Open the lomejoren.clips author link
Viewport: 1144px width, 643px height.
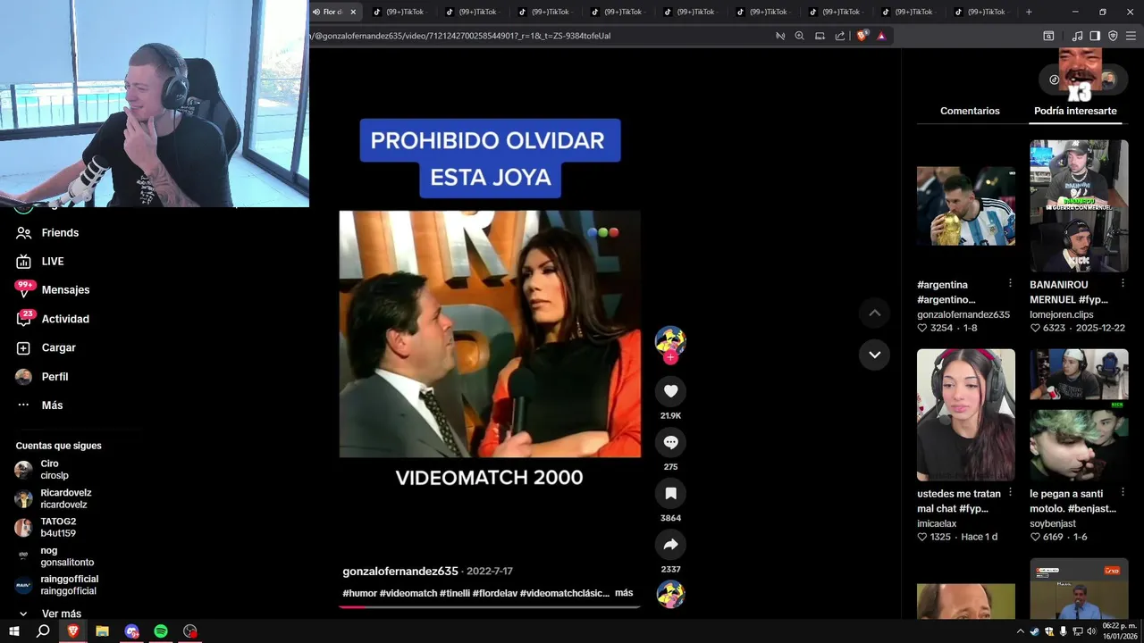click(1062, 314)
